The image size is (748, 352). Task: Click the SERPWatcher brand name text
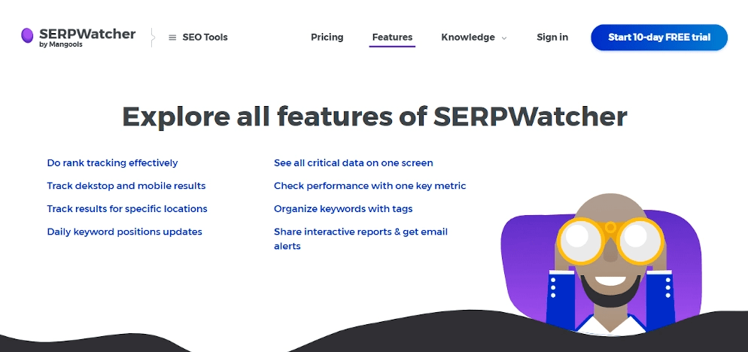pyautogui.click(x=87, y=35)
